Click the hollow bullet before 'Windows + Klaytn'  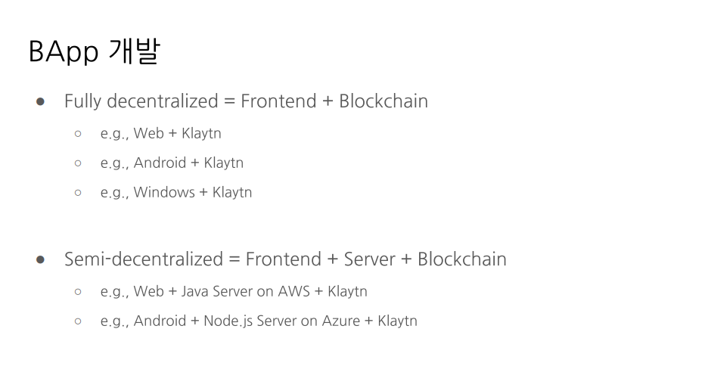78,192
